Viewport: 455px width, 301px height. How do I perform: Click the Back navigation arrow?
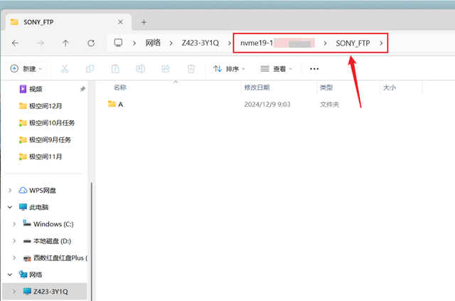[15, 43]
